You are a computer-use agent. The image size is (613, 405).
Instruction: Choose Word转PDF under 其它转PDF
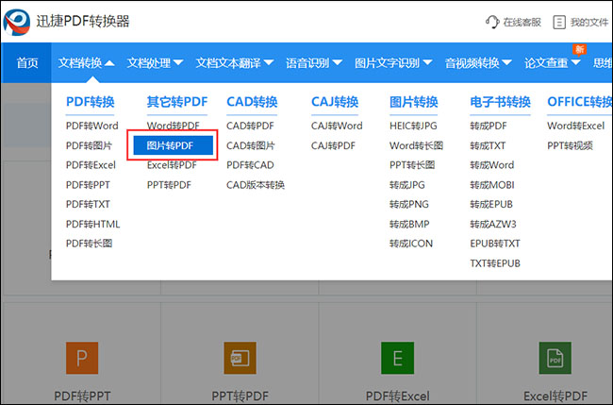[174, 126]
